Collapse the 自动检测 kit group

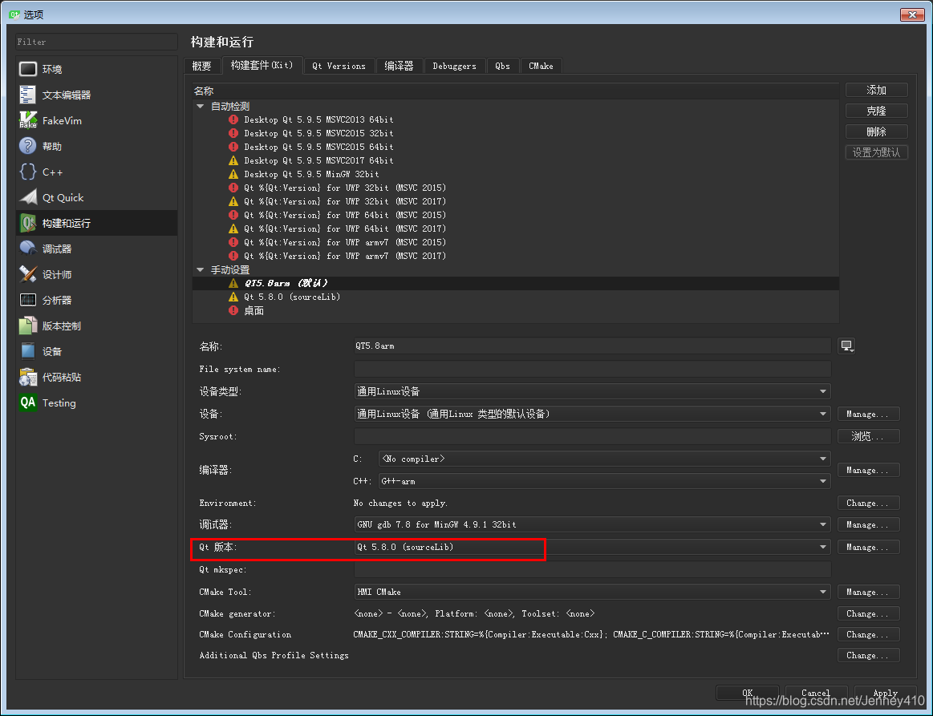tap(200, 105)
